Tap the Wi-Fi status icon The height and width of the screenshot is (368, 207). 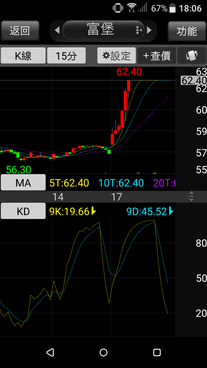(x=132, y=8)
